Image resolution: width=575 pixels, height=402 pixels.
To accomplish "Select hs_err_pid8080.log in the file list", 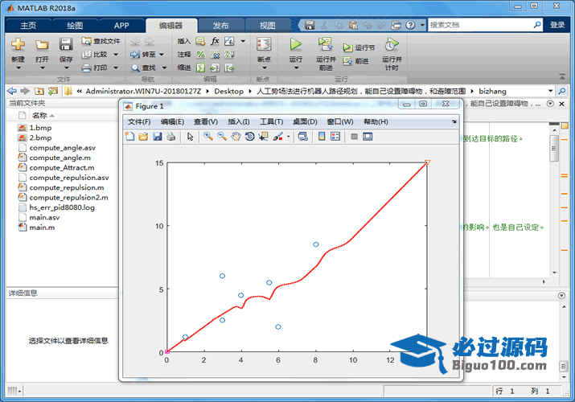I will (62, 207).
